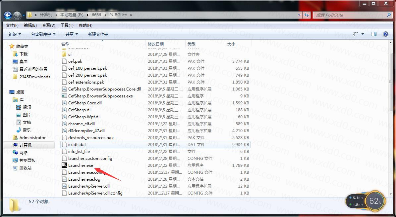Click the LauncherApiServer.dll file icon
The image size is (396, 217).
pyautogui.click(x=64, y=186)
